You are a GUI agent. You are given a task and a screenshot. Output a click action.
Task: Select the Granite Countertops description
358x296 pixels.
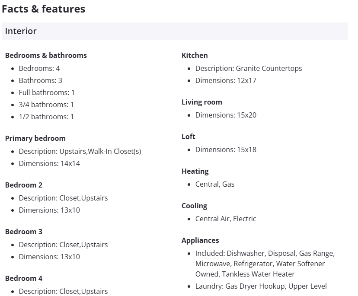[249, 68]
